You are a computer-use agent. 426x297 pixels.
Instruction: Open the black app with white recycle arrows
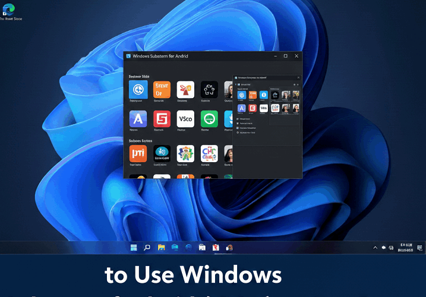click(209, 90)
